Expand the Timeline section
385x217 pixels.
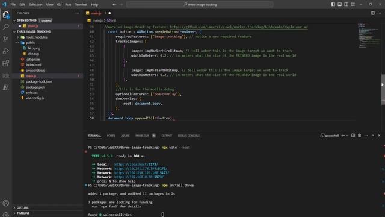[23, 213]
